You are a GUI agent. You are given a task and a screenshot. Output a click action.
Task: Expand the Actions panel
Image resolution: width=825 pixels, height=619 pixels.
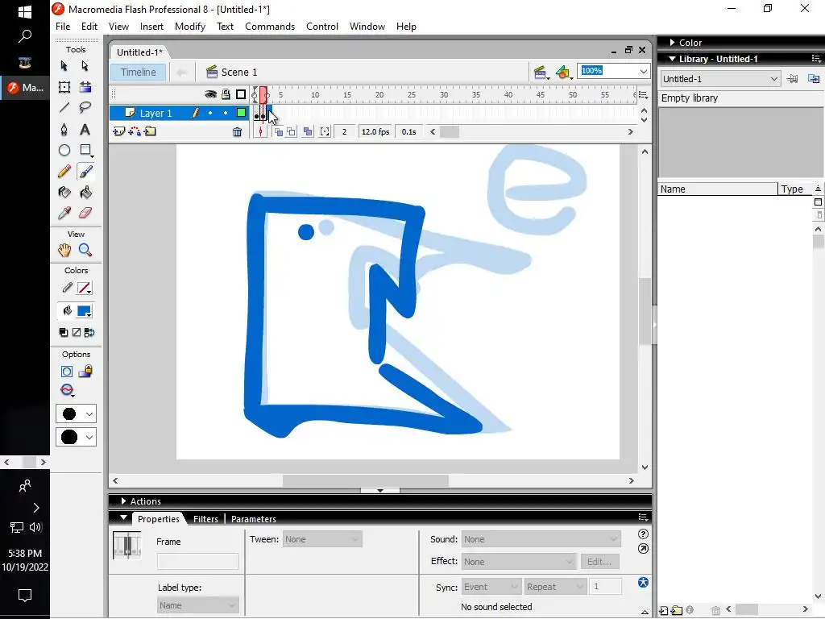point(123,501)
